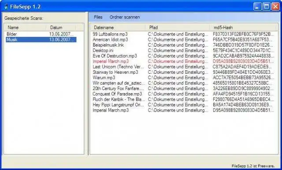Minimize the FileSepp window
The width and height of the screenshot is (282, 170).
(x=257, y=7)
